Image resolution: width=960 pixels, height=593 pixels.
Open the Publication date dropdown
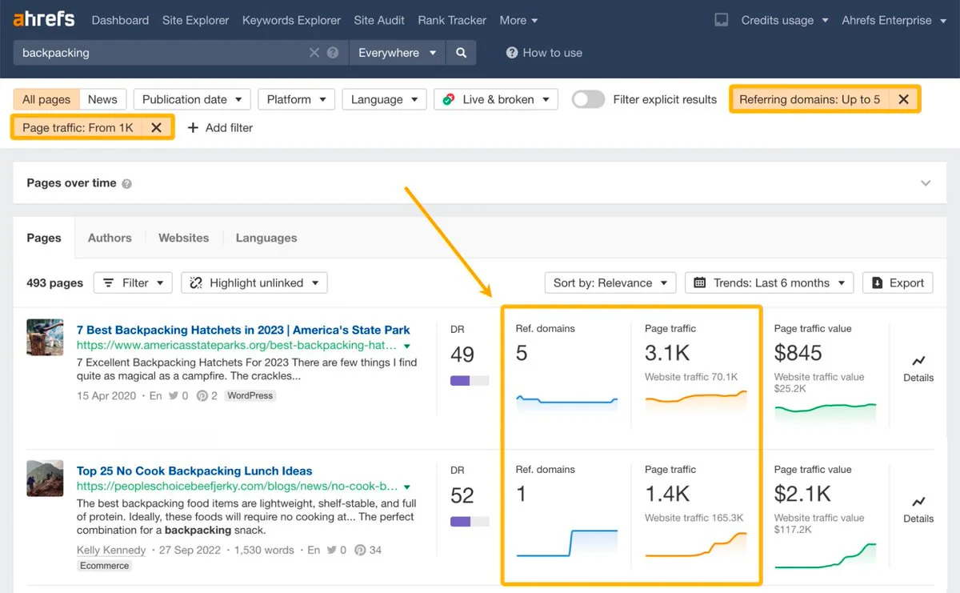coord(192,99)
